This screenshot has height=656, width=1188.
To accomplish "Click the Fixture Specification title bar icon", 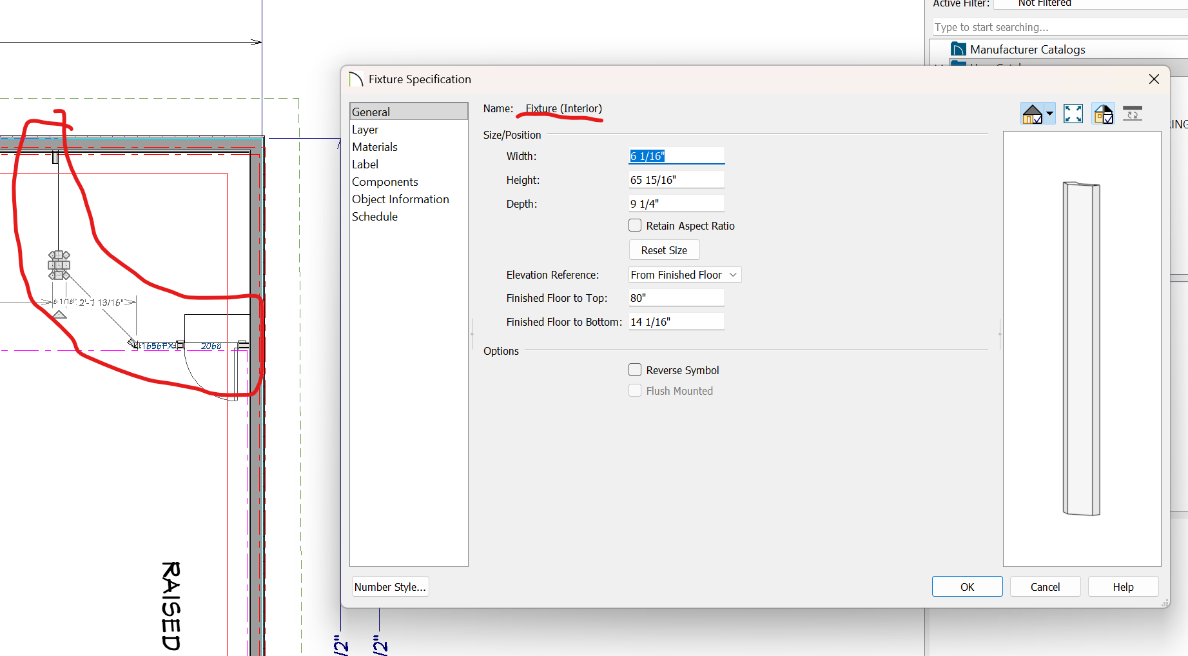I will (356, 79).
